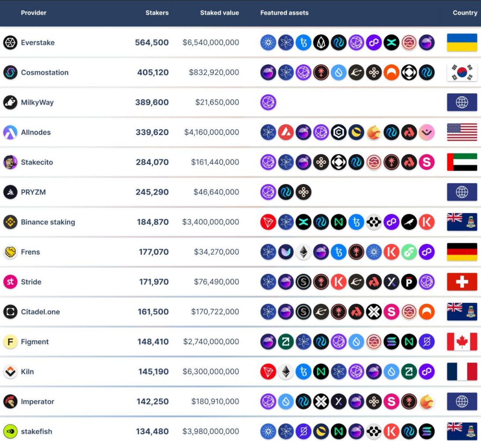
Task: Click the Stride pink logo
Action: pos(10,282)
